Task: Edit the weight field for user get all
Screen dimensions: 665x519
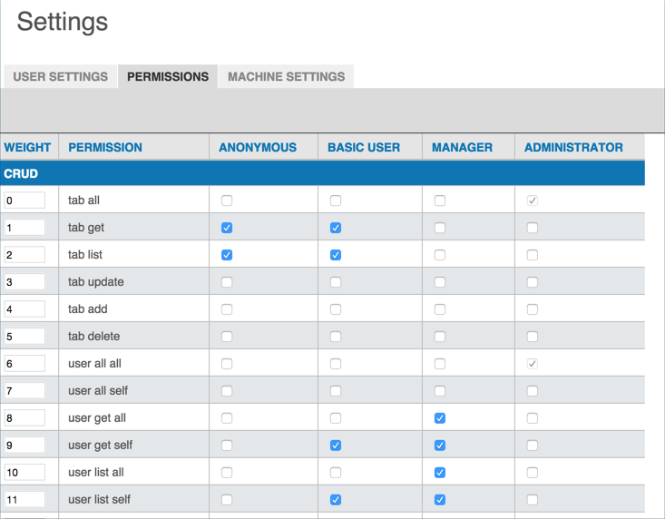Action: click(24, 417)
